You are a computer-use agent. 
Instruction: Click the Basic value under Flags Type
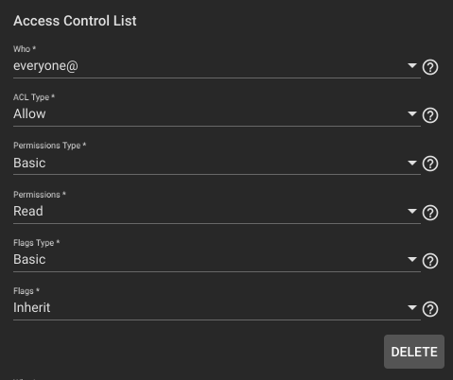[29, 259]
